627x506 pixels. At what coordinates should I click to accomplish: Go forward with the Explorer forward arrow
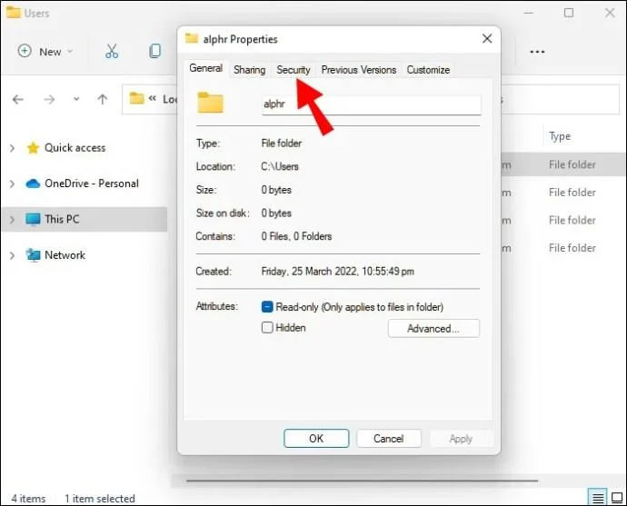point(49,99)
